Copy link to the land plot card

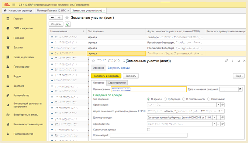point(227,61)
